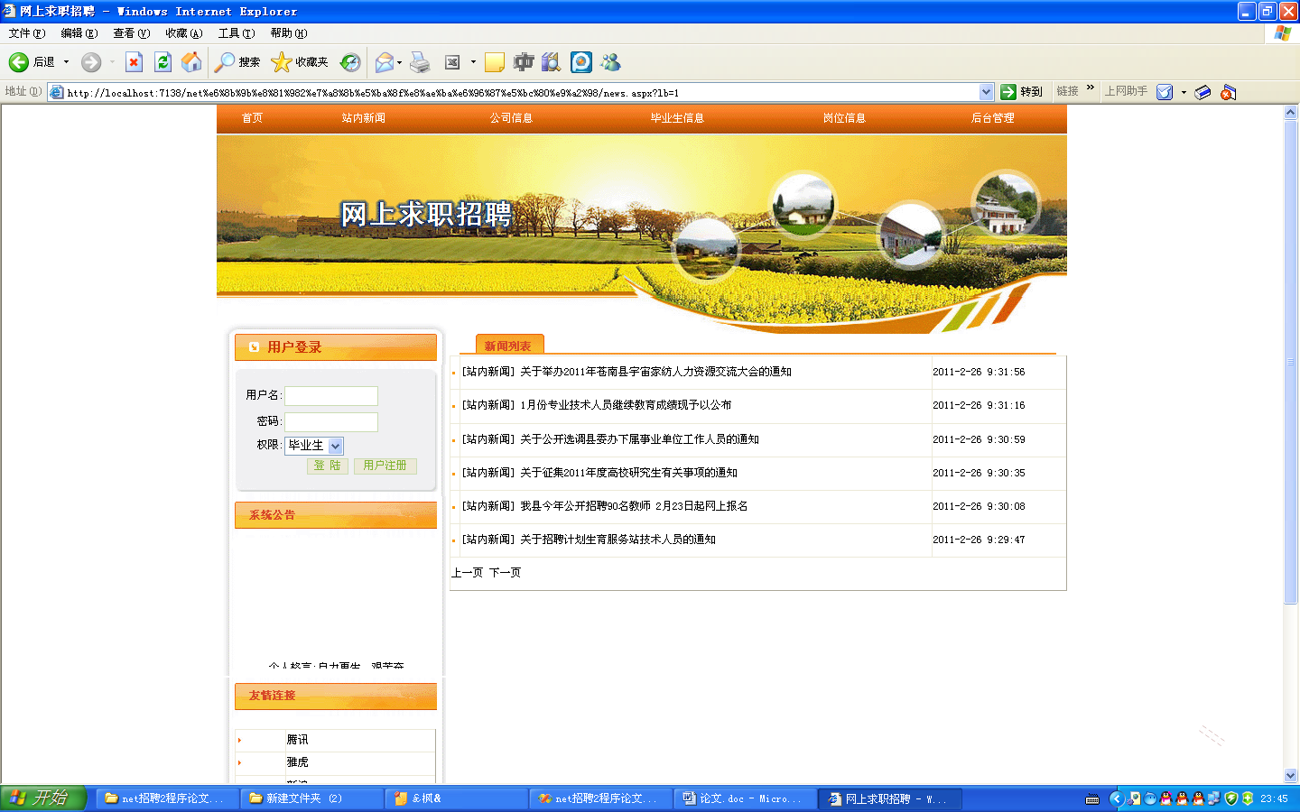Launch Messenger from the toolbar
This screenshot has width=1300, height=812.
coord(610,61)
